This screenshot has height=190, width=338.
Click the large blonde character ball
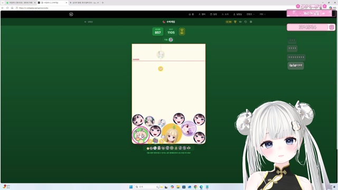click(172, 134)
